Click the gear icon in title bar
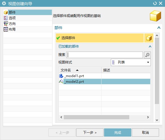This screenshot has width=165, height=140. [4, 3]
